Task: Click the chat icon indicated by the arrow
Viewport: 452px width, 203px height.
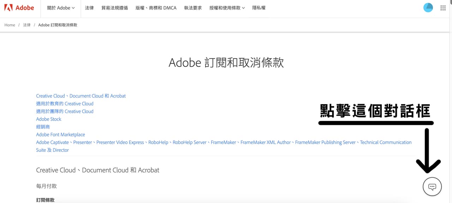Action: pyautogui.click(x=432, y=186)
